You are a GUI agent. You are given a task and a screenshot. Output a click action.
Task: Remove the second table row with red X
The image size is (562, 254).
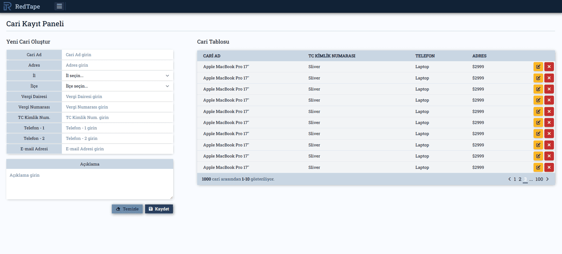pos(549,78)
